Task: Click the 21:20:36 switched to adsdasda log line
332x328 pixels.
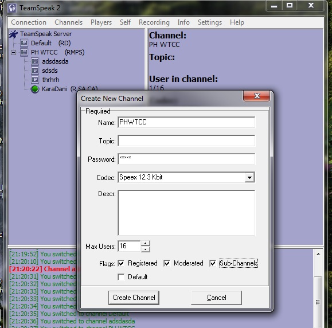Action: [72, 321]
